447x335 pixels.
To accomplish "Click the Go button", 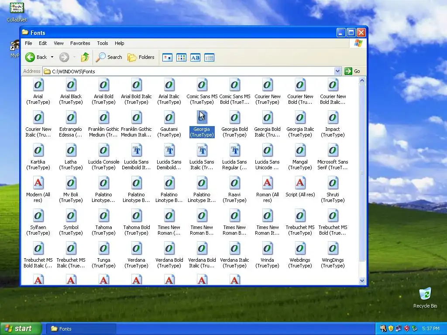I will point(352,71).
